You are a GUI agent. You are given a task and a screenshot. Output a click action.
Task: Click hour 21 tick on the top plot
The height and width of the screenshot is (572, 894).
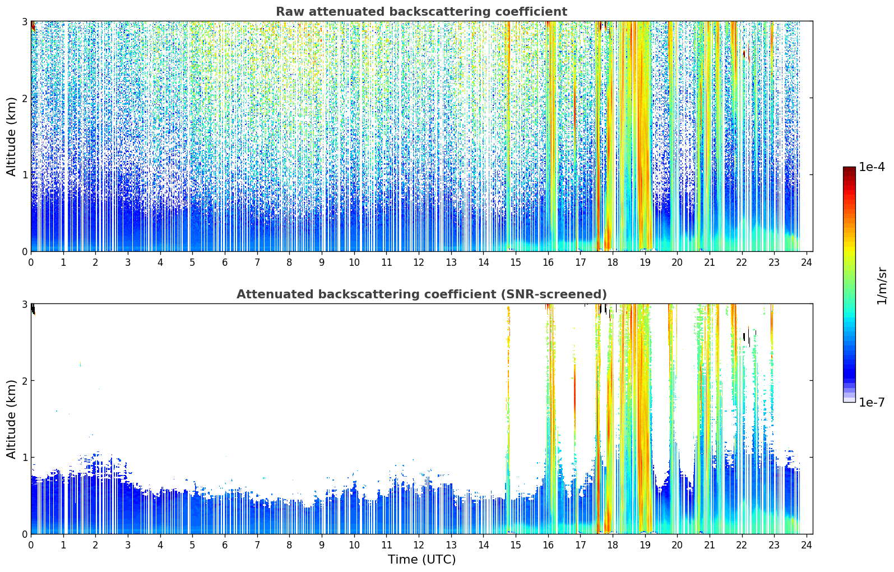tap(710, 262)
